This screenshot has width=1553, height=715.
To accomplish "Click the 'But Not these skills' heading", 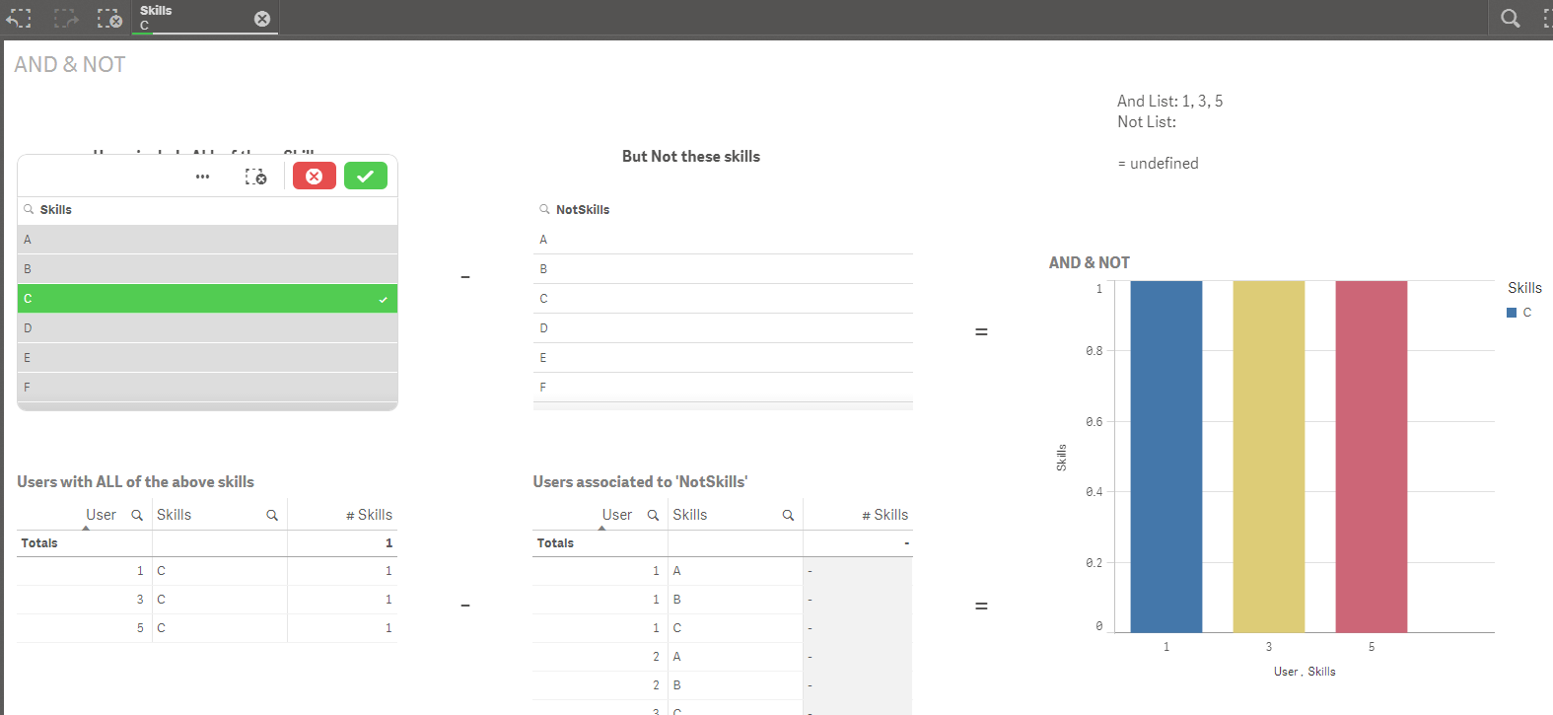I will click(691, 156).
